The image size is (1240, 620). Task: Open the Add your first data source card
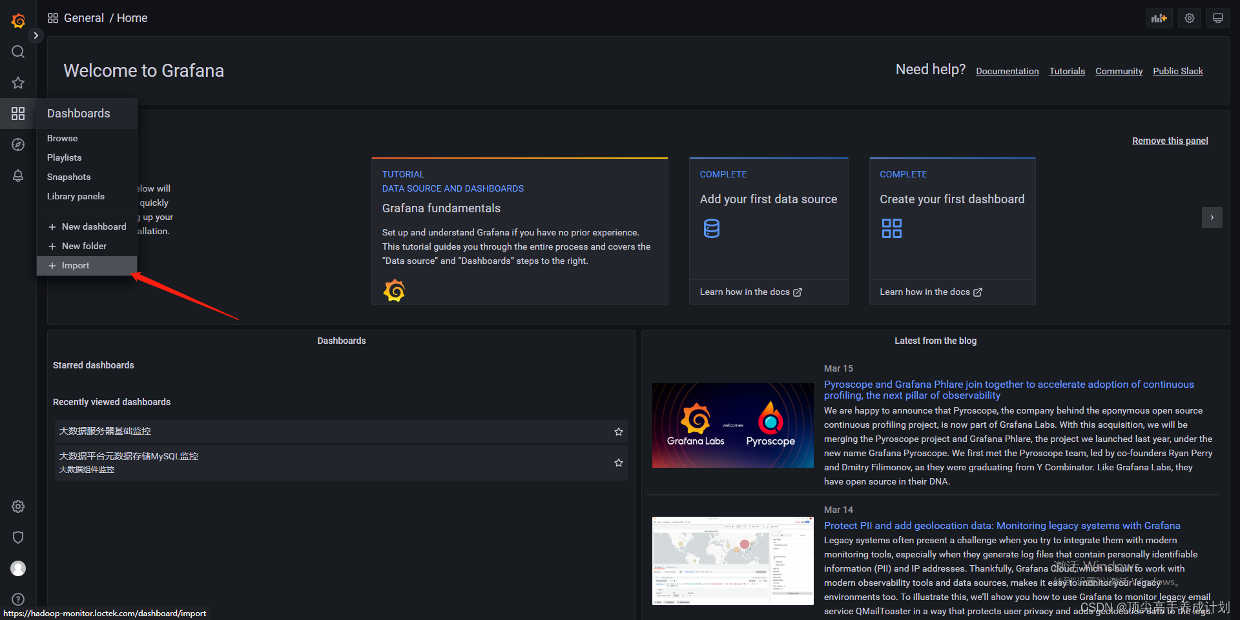[769, 231]
